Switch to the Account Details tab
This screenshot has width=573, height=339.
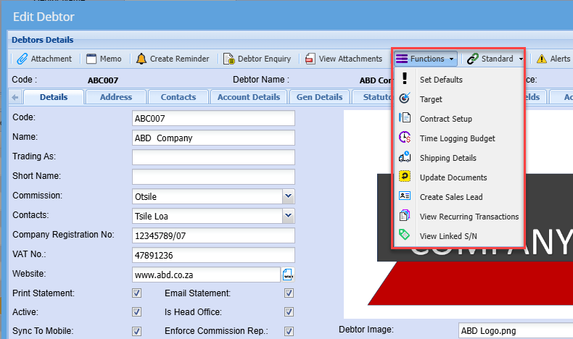248,97
